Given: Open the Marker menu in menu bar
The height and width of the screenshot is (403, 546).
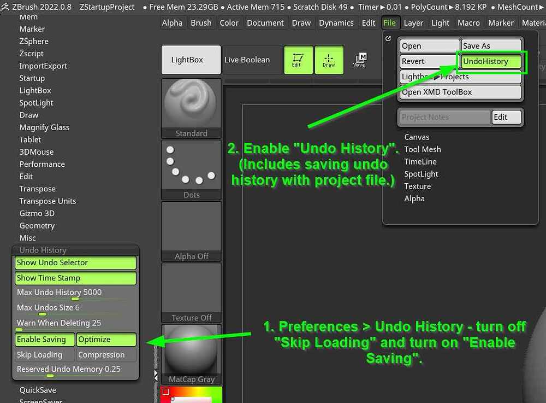Looking at the screenshot, I should (x=501, y=23).
